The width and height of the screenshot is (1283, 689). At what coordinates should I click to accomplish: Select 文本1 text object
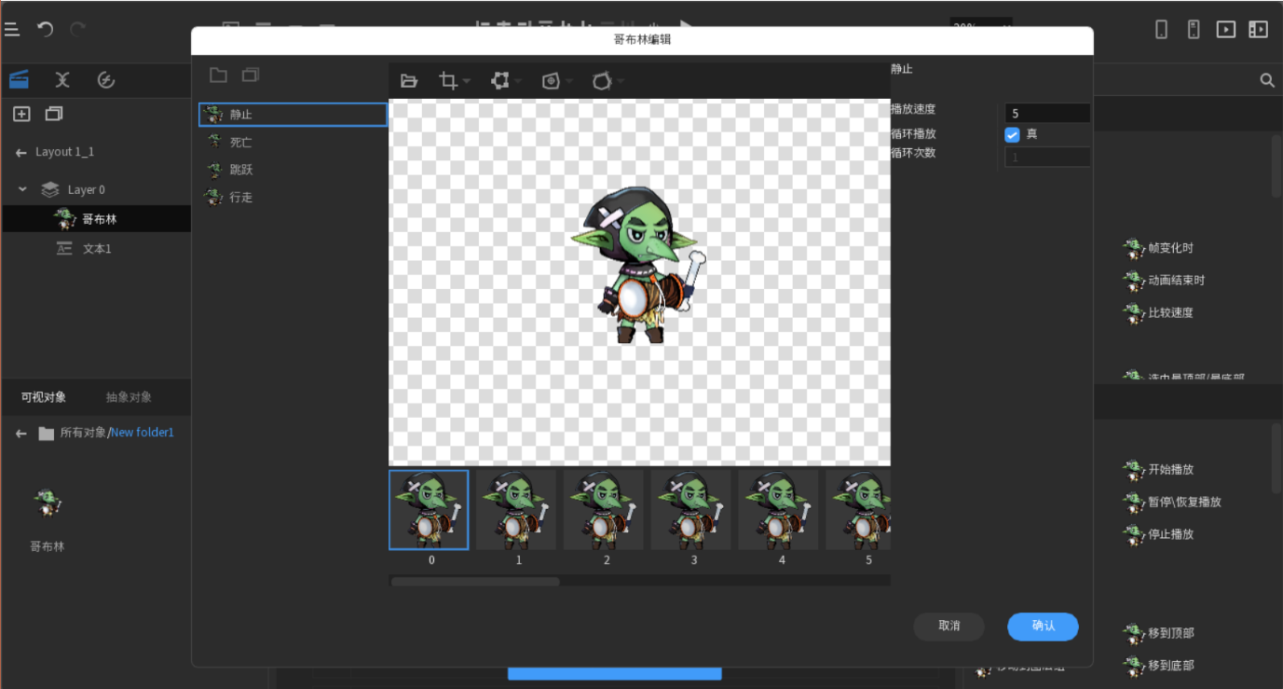(x=97, y=249)
